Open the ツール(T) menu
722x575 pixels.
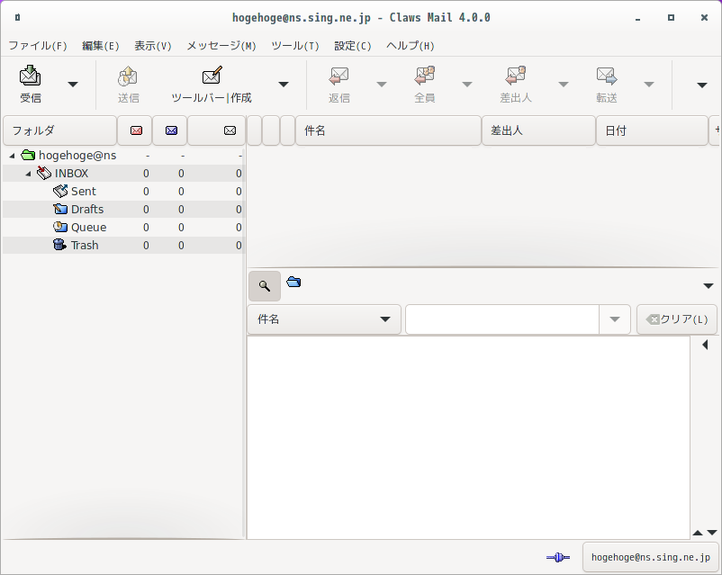(x=294, y=46)
